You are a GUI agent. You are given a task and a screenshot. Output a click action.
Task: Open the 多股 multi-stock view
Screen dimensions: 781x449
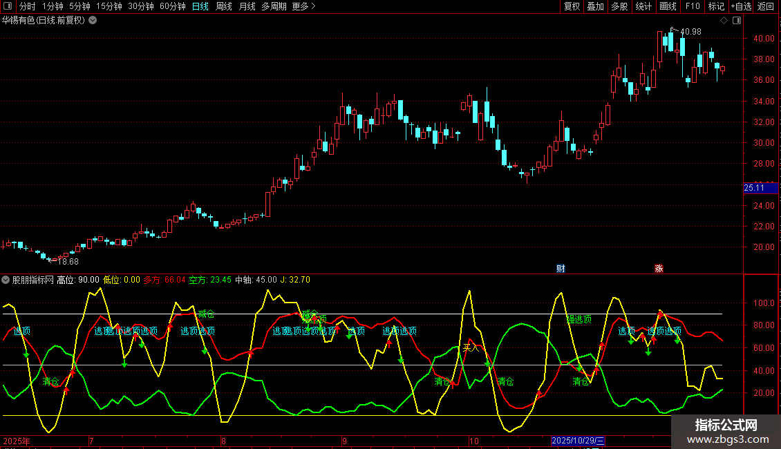click(x=619, y=6)
